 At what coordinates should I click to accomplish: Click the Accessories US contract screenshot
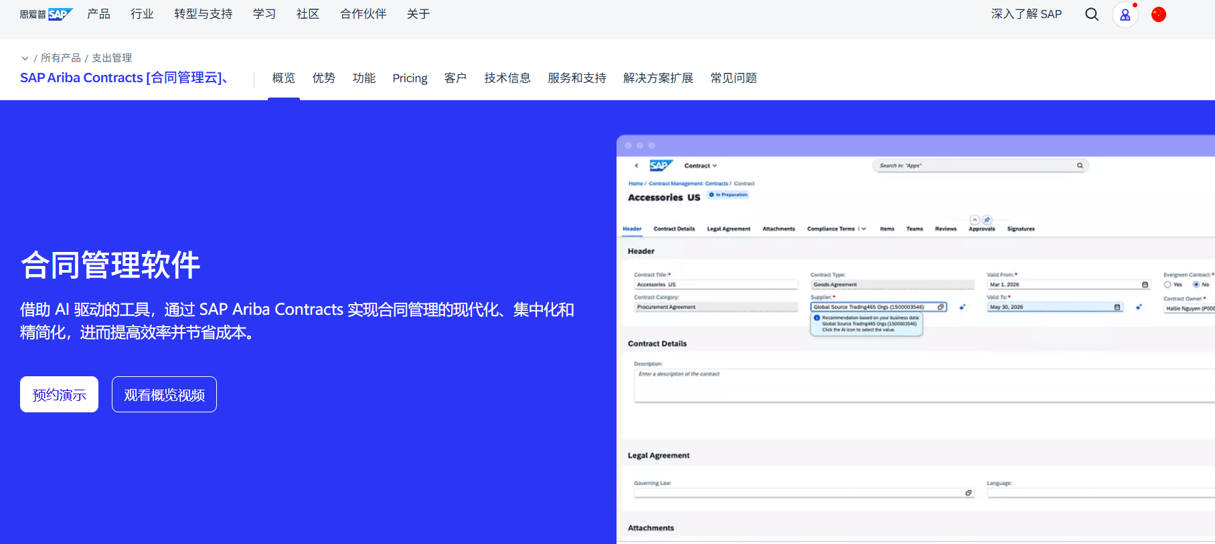[x=916, y=339]
